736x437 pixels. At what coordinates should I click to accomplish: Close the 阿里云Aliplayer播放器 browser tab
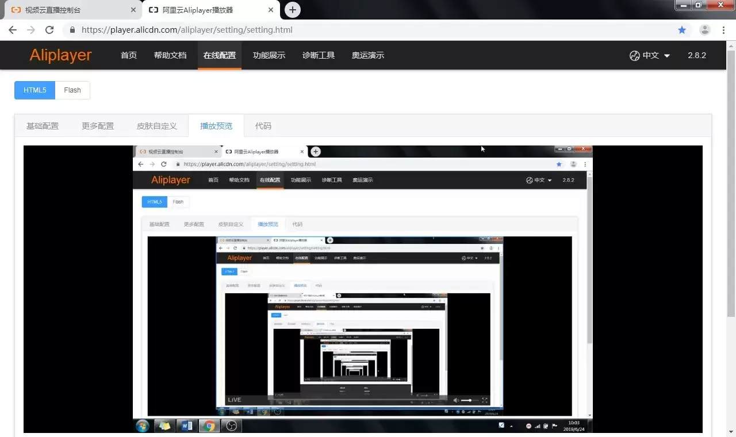[x=270, y=10]
